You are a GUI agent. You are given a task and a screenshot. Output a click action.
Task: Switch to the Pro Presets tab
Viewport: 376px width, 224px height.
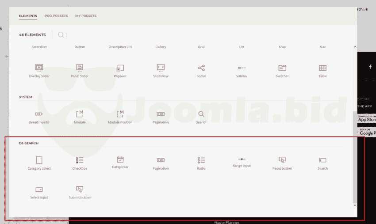pos(56,16)
